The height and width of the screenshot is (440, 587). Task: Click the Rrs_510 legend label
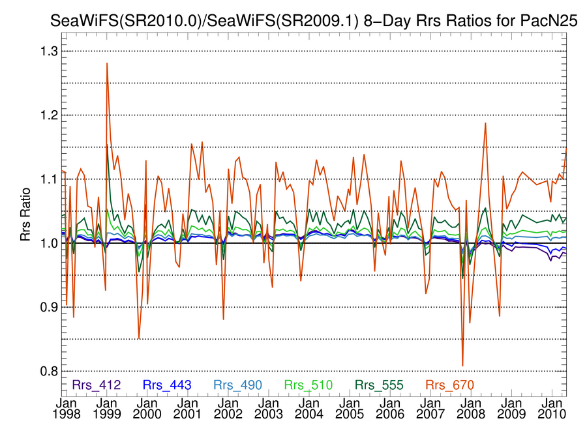pos(309,385)
